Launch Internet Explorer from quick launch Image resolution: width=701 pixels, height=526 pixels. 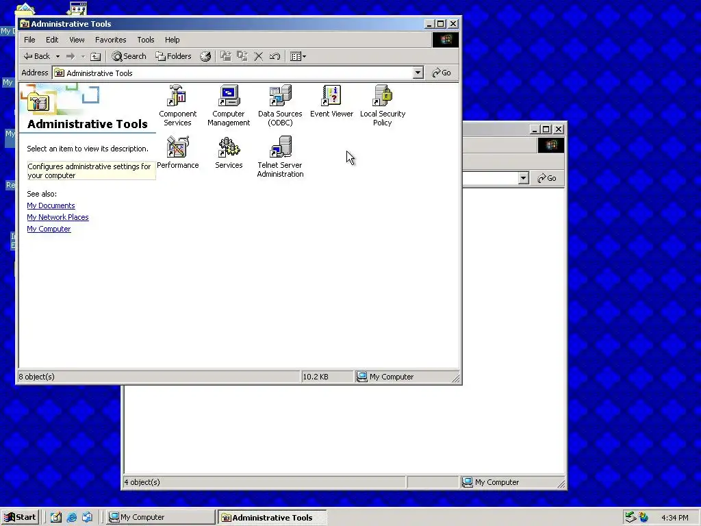[71, 518]
